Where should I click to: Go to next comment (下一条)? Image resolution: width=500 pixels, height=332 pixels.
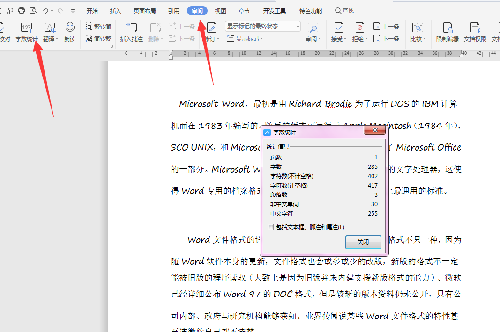[x=182, y=38]
